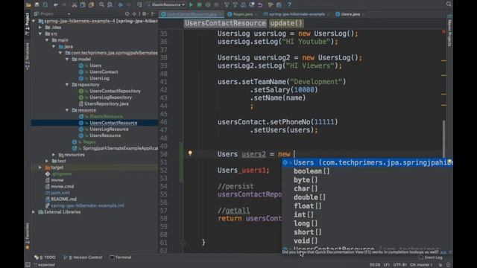Click the Navigate Back arrow icon
This screenshot has height=268, width=477.
[121, 4]
